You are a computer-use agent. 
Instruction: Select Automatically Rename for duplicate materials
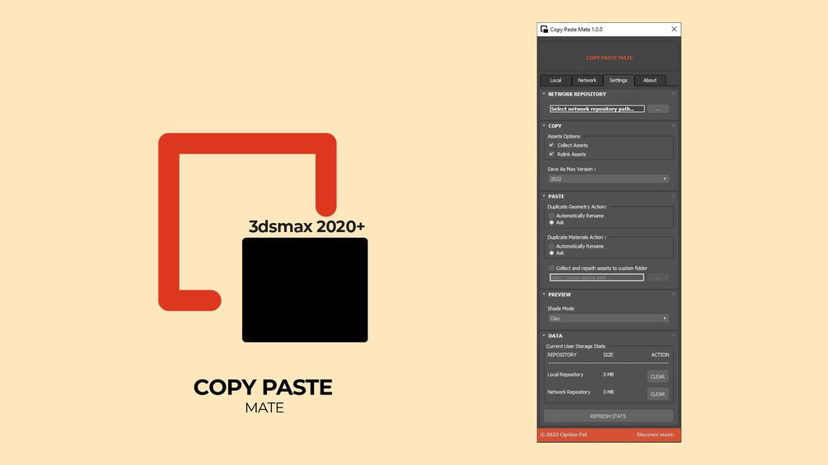[551, 246]
